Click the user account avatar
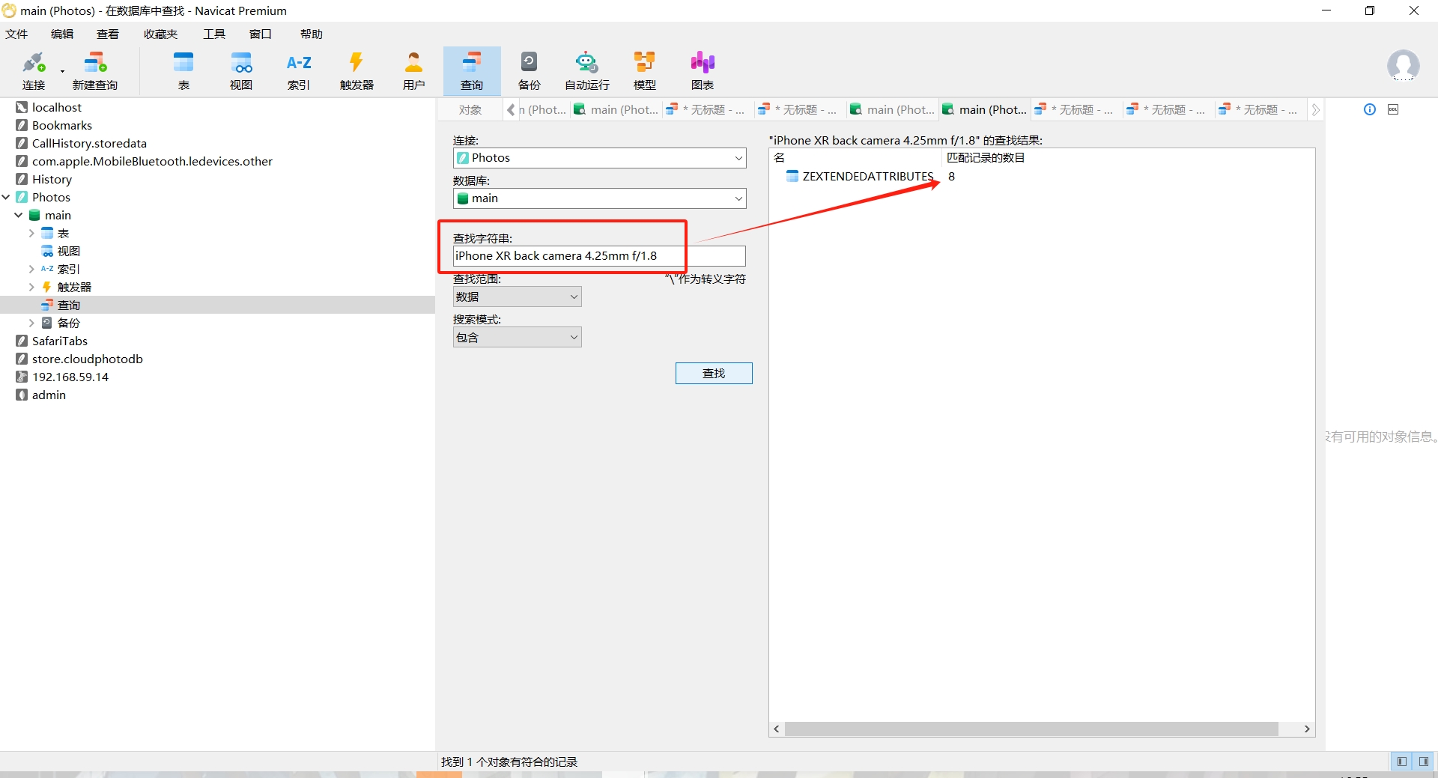Image resolution: width=1438 pixels, height=778 pixels. click(x=1403, y=66)
